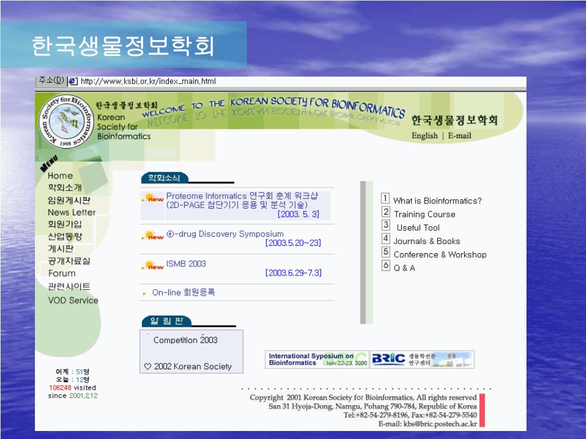Click the orange arrow bullet next to On-line 회원등록

(x=144, y=294)
